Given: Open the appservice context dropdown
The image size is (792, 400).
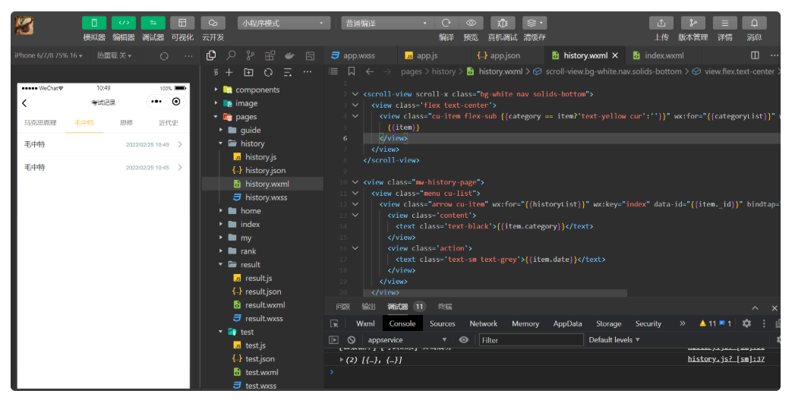Looking at the screenshot, I should click(x=407, y=340).
